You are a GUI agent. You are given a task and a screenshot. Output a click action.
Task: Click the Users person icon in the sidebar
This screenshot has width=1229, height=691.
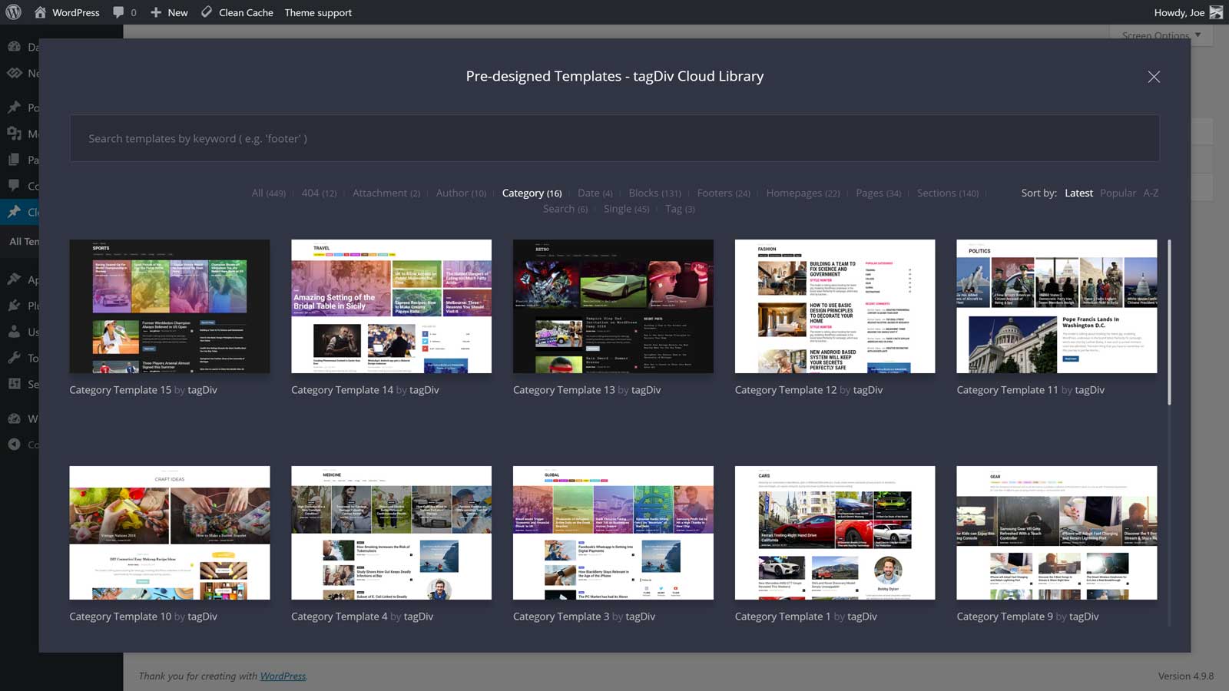click(14, 332)
